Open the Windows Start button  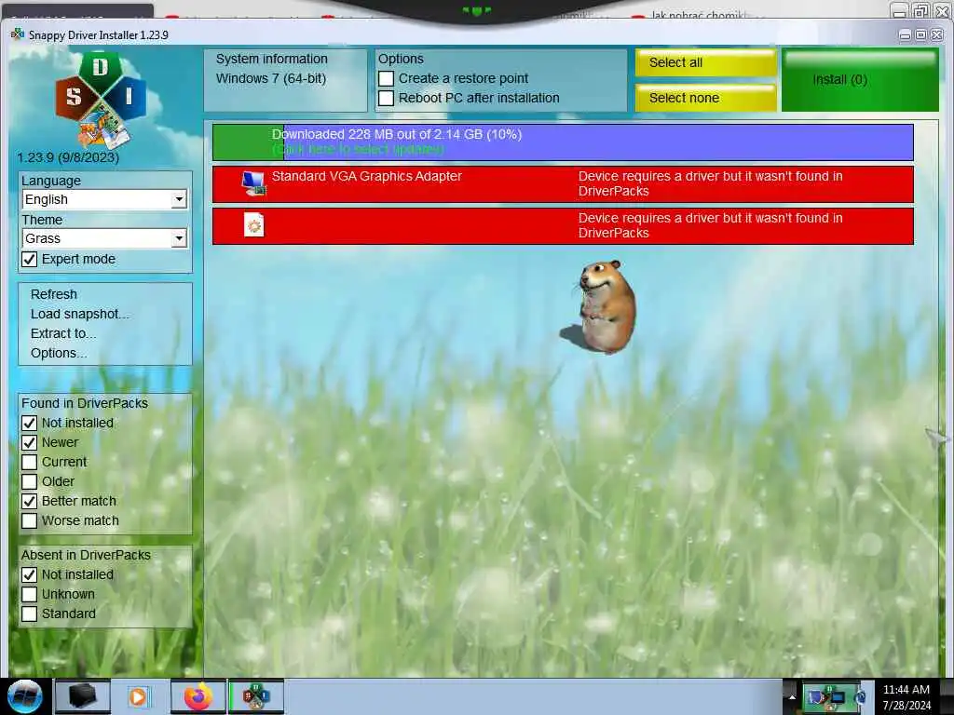pyautogui.click(x=25, y=696)
